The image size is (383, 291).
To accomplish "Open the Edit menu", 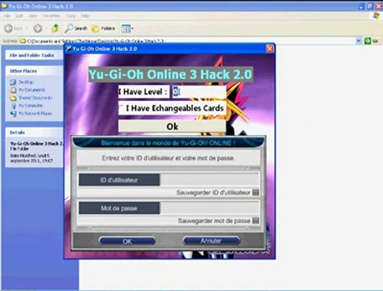I will (19, 16).
